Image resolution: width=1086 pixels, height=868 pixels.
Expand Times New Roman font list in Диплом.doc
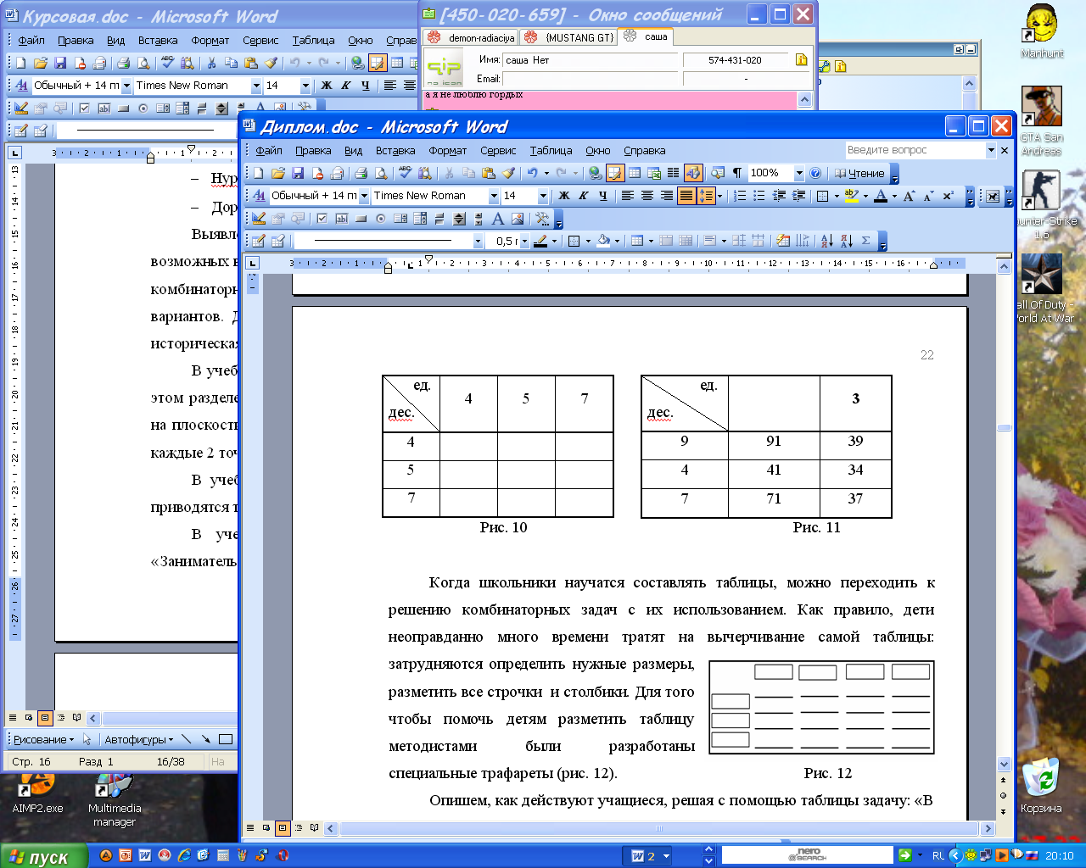click(493, 196)
